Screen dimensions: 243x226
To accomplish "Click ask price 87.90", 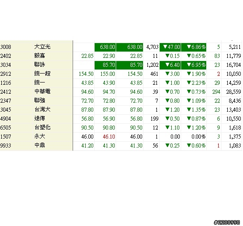I will click(x=109, y=110).
